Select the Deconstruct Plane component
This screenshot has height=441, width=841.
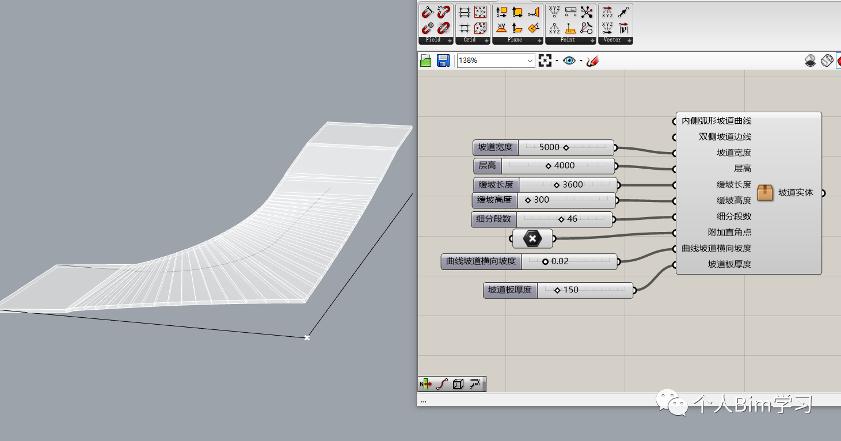click(x=501, y=12)
